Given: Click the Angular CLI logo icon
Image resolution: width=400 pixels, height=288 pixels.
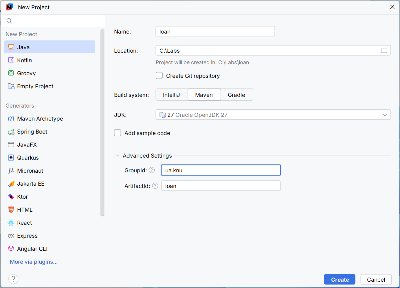Looking at the screenshot, I should point(11,249).
